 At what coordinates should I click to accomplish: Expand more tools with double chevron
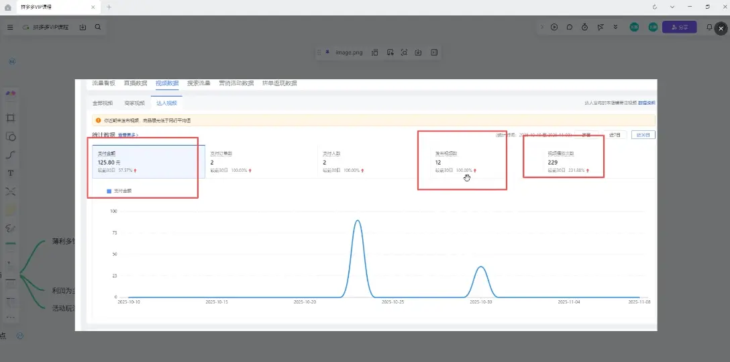pos(616,28)
